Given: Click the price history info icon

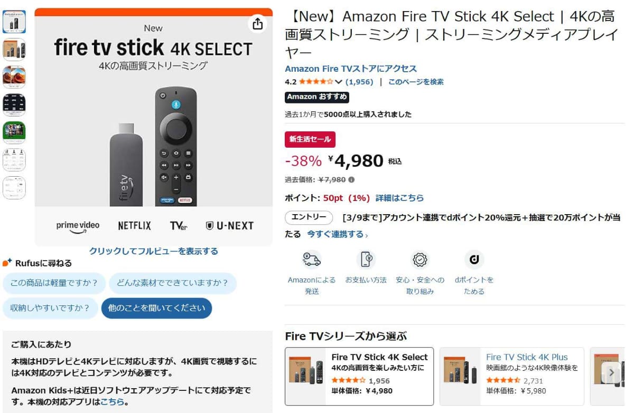Looking at the screenshot, I should (351, 180).
